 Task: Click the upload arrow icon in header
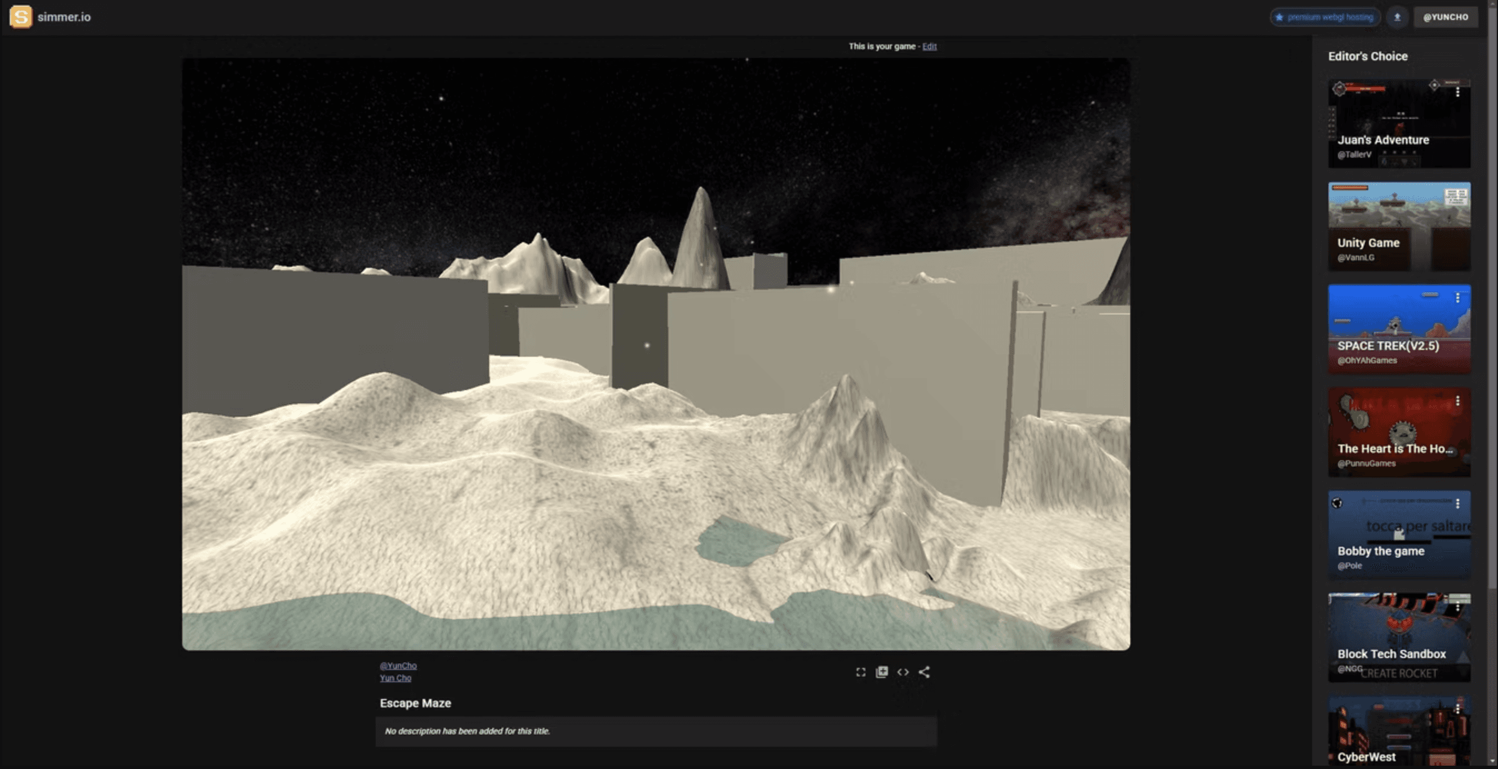pyautogui.click(x=1397, y=17)
